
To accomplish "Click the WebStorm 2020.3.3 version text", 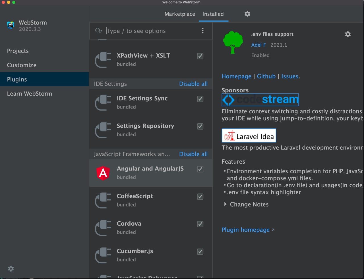I will (x=30, y=29).
